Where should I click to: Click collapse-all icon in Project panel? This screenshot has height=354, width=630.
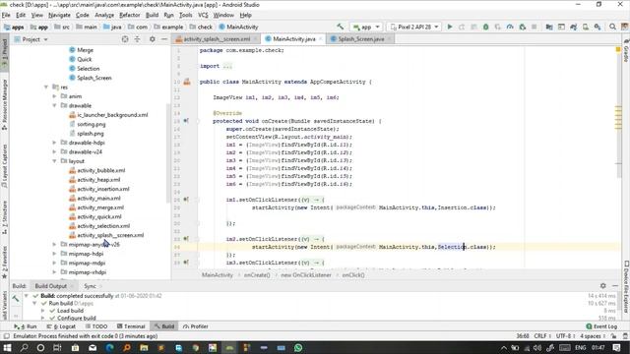(137, 39)
